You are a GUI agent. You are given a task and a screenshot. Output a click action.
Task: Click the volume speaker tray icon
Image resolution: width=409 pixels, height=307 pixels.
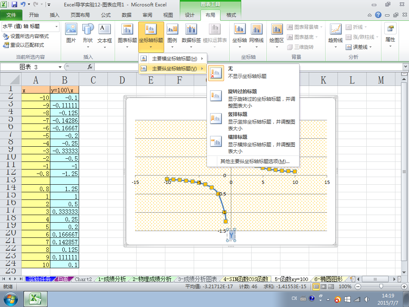coord(367,299)
